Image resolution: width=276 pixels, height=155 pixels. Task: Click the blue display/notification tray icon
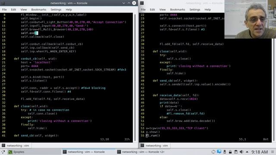219,152
